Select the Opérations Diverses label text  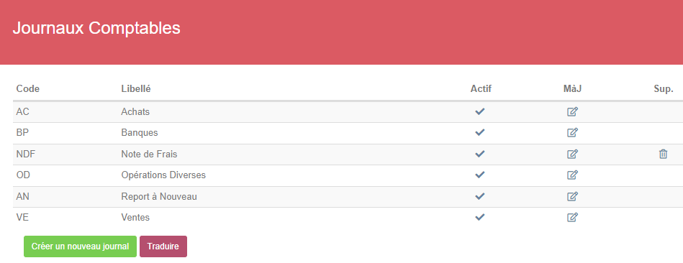point(163,175)
